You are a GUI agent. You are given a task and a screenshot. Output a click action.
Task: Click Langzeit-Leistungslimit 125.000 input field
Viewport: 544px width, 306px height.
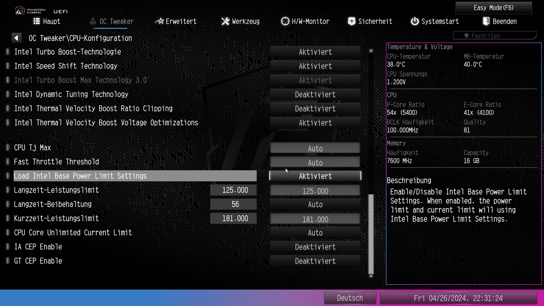[315, 191]
